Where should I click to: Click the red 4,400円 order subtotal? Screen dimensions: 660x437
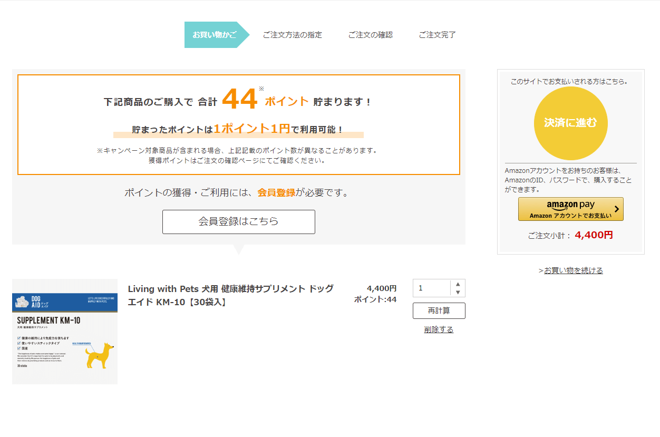594,235
